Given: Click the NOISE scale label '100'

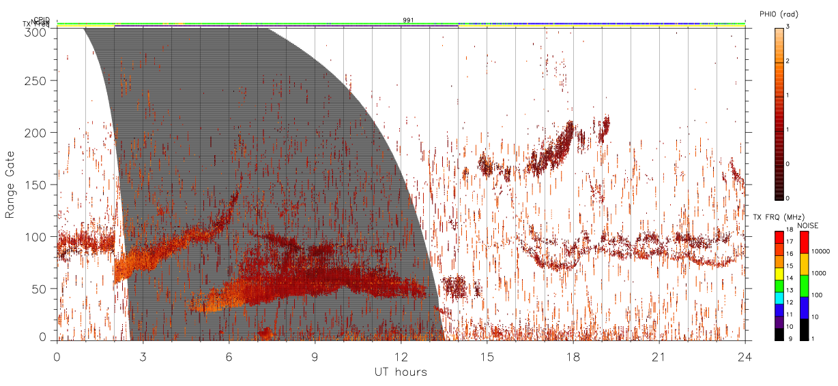Looking at the screenshot, I should [x=816, y=295].
